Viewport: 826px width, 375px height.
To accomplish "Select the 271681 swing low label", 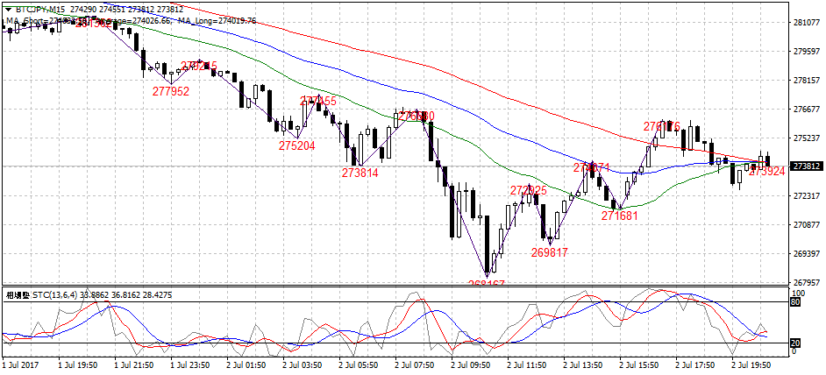I will click(x=619, y=215).
